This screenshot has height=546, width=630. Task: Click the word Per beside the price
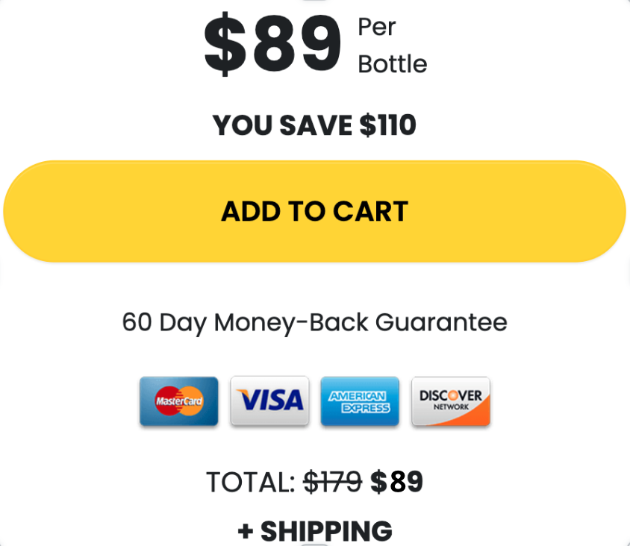pyautogui.click(x=377, y=28)
